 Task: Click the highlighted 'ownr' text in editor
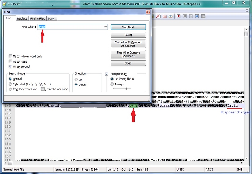point(134,106)
